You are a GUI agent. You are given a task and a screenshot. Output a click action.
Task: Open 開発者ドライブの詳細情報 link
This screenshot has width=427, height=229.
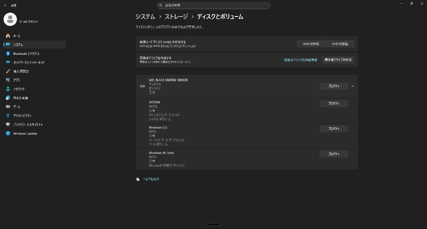pos(300,60)
